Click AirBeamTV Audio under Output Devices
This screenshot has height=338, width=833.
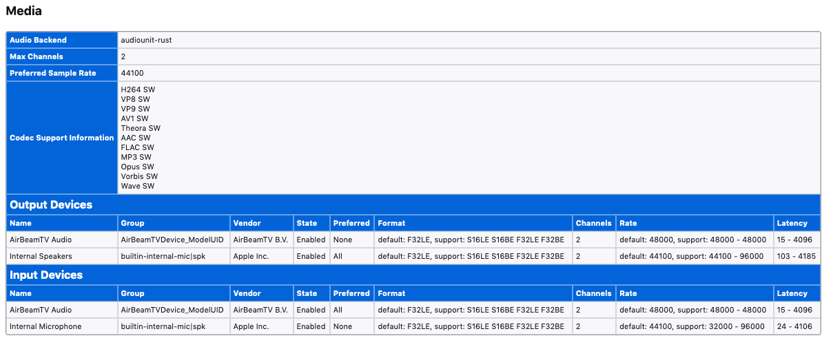pos(41,240)
